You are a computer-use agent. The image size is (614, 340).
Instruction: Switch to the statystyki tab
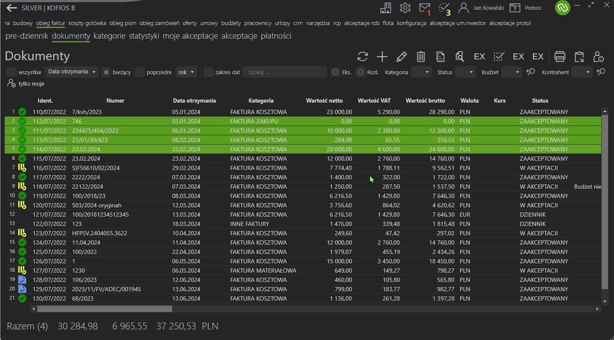(x=144, y=36)
